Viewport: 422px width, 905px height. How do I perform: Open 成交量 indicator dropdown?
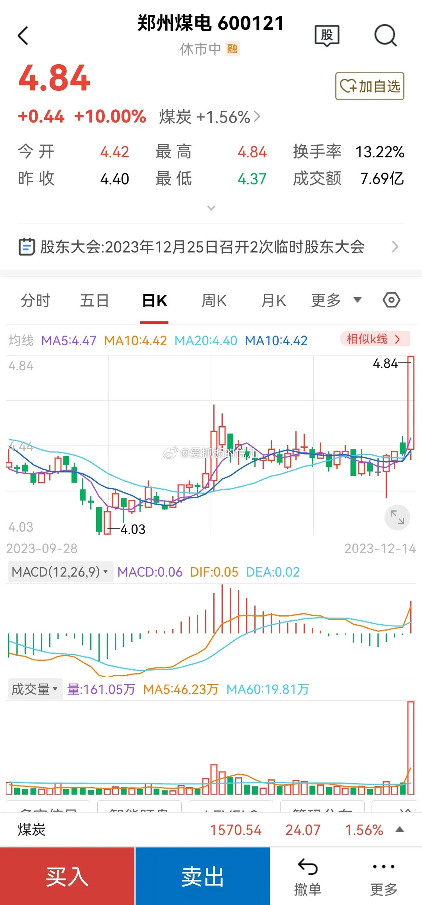(35, 689)
